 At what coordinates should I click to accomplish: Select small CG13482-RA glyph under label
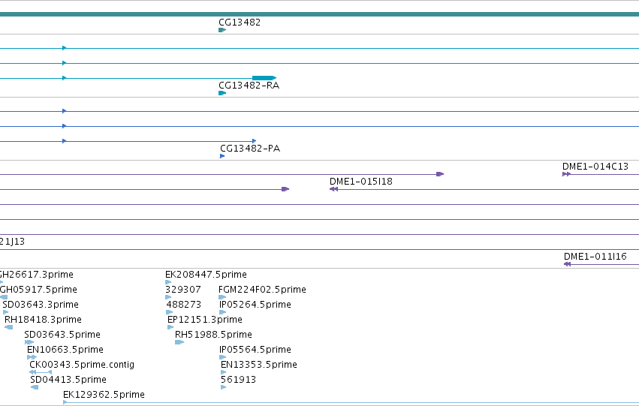tap(222, 93)
